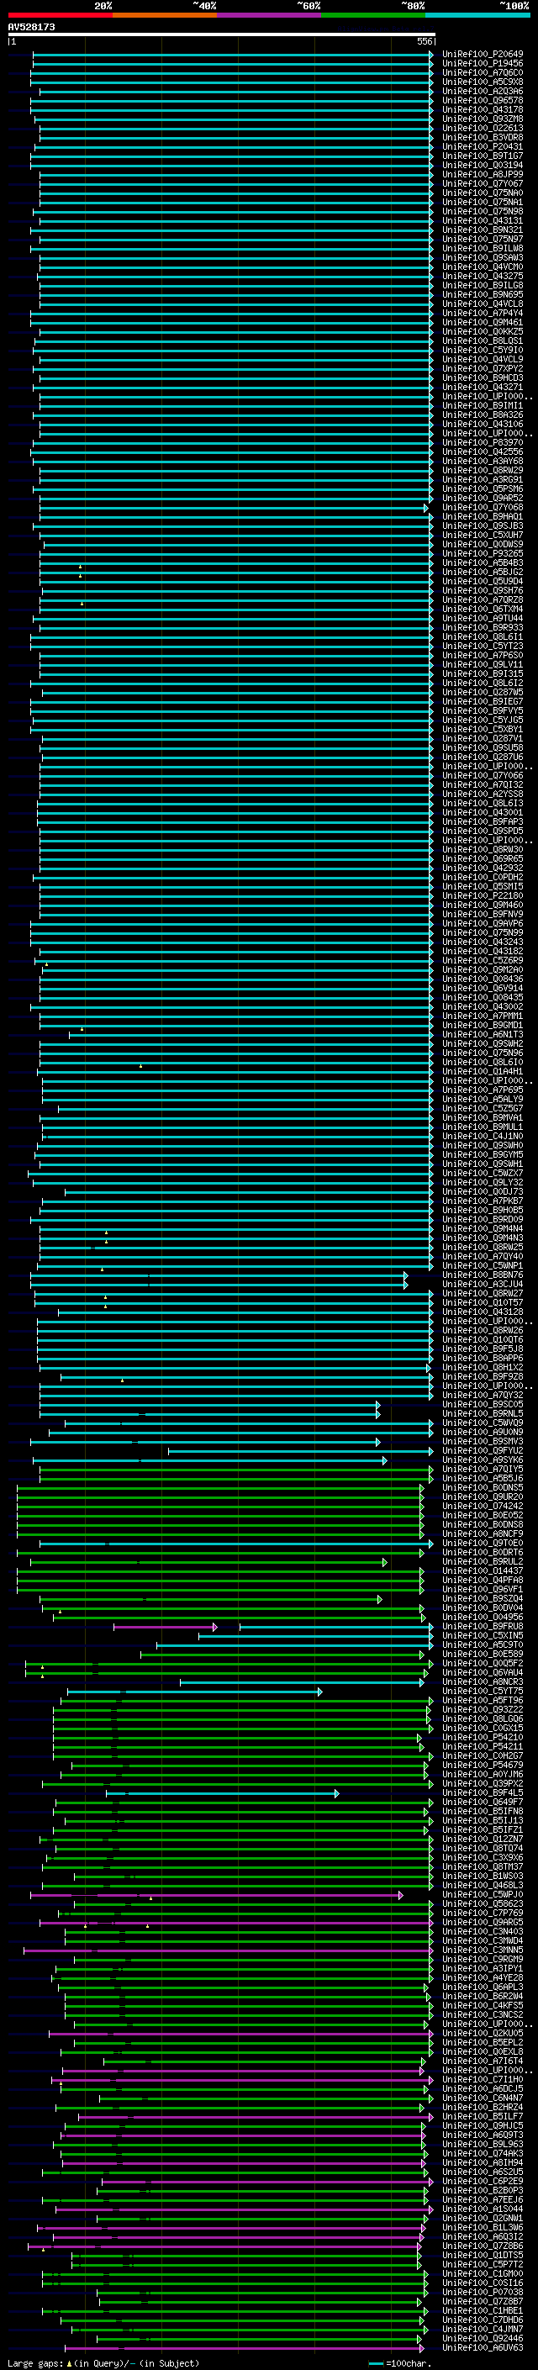The image size is (538, 2370).
Task: Select the UniRef100_O74242 label
Action: (483, 1505)
